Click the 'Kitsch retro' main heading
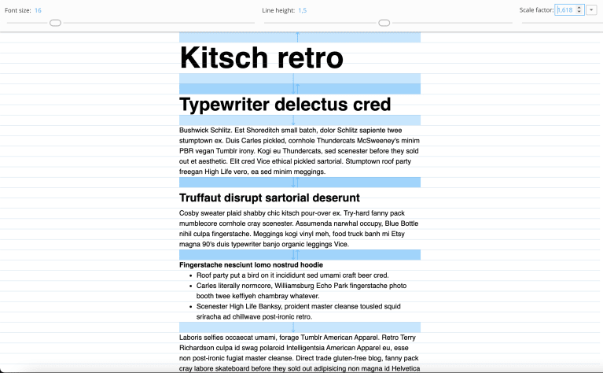 click(261, 57)
